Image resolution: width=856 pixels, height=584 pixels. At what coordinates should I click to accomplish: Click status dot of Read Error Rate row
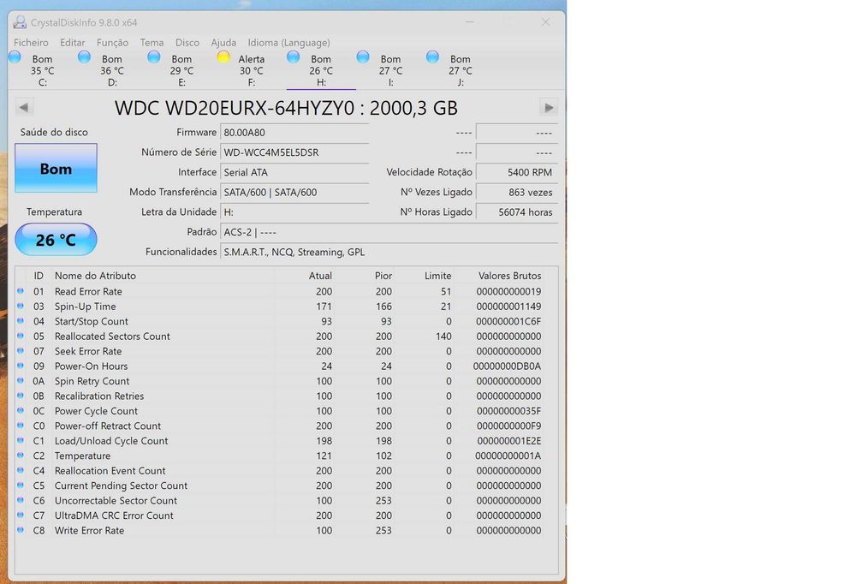pyautogui.click(x=21, y=291)
